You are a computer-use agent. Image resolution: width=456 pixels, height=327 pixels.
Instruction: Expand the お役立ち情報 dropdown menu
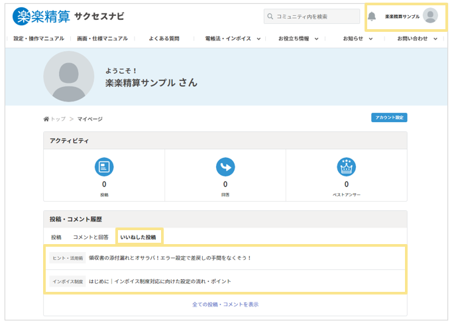298,38
